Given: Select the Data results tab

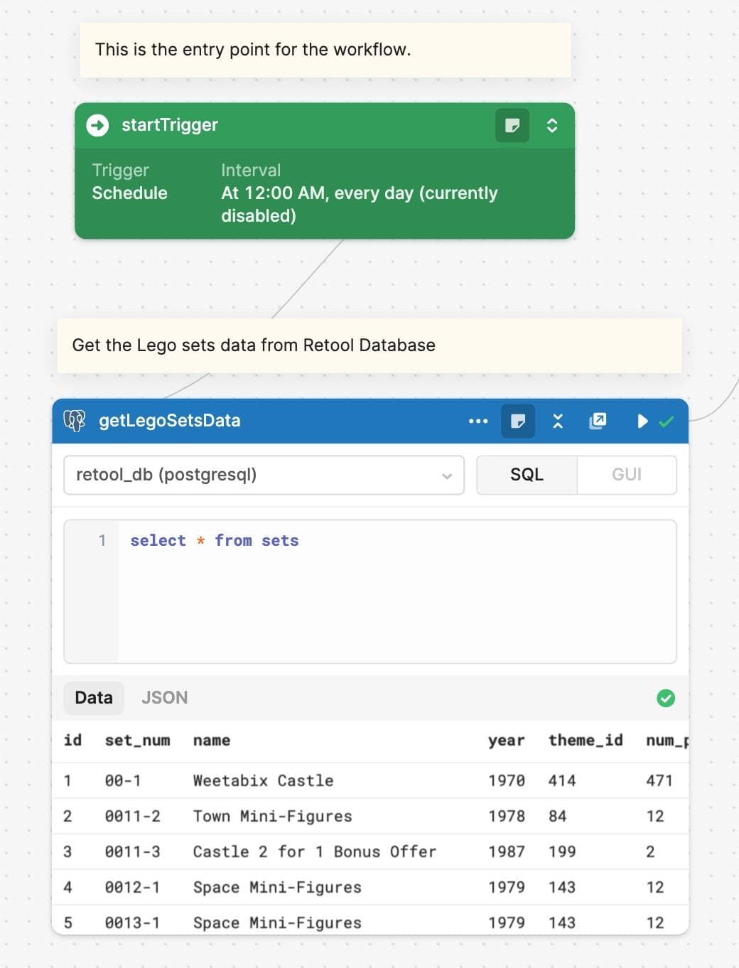Looking at the screenshot, I should coord(93,698).
